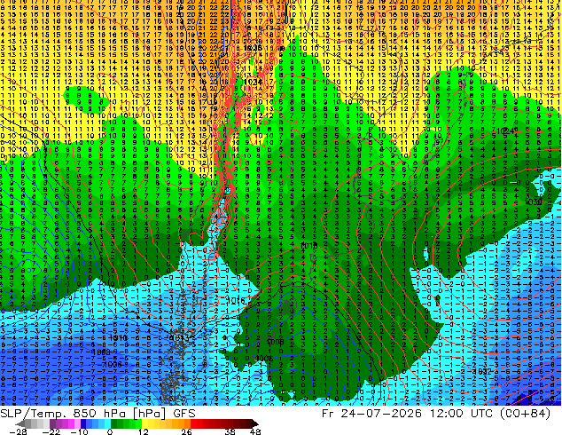This screenshot has height=435, width=562.
Task: Click the 'SLP/Temp. 850 hPa' map title
Action: 63,414
